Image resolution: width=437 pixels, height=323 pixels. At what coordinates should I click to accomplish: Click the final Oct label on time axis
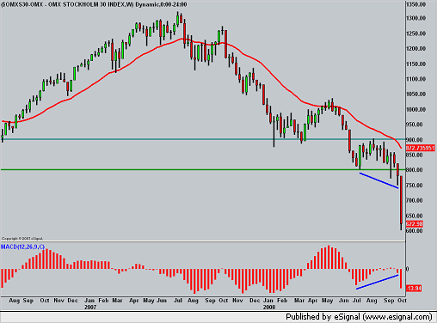tap(402, 301)
